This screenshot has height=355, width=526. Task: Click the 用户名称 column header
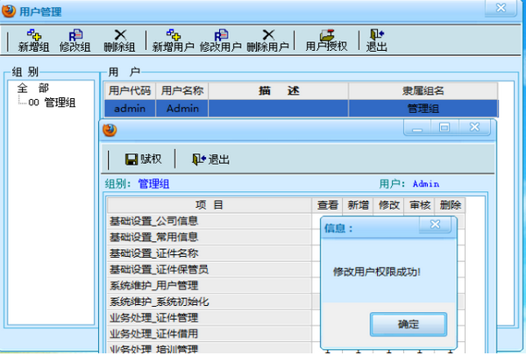(x=182, y=91)
